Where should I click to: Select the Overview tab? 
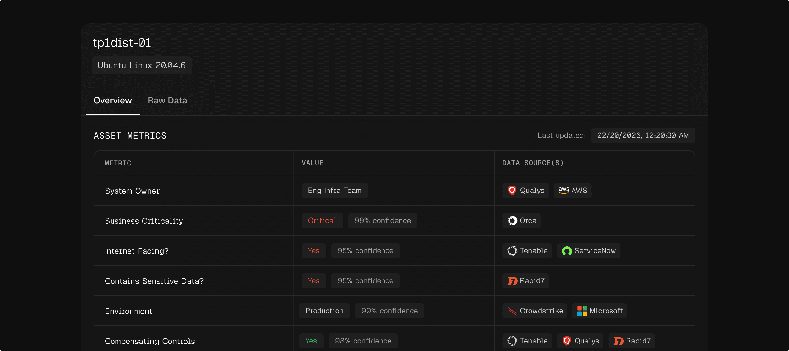pyautogui.click(x=113, y=101)
